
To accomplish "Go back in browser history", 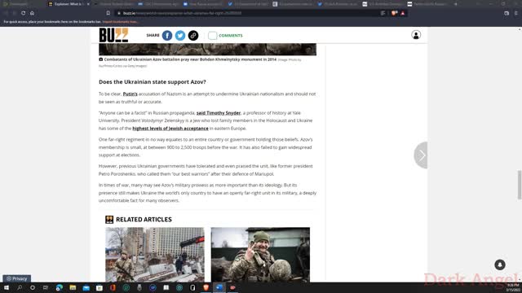I will [6, 13].
